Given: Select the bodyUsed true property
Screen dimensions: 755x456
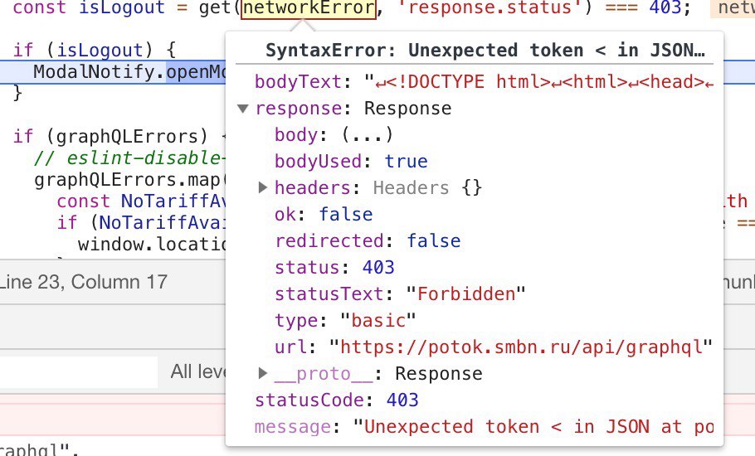Looking at the screenshot, I should click(351, 162).
